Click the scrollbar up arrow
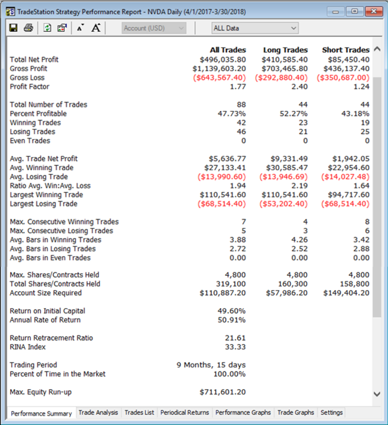Image resolution: width=388 pixels, height=425 pixels. [x=377, y=49]
